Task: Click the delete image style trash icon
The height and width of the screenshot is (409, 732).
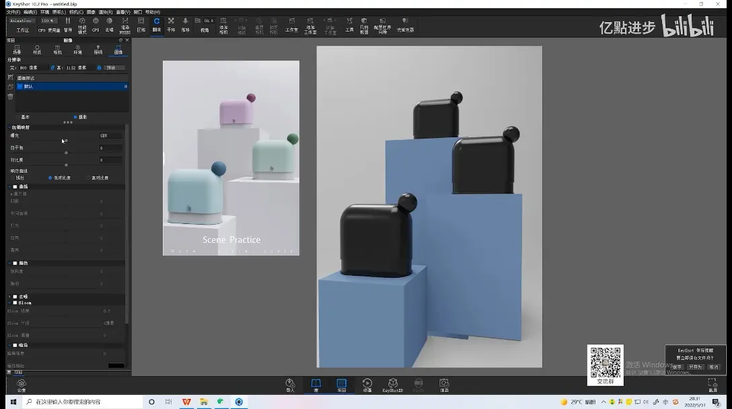Action: (x=10, y=97)
